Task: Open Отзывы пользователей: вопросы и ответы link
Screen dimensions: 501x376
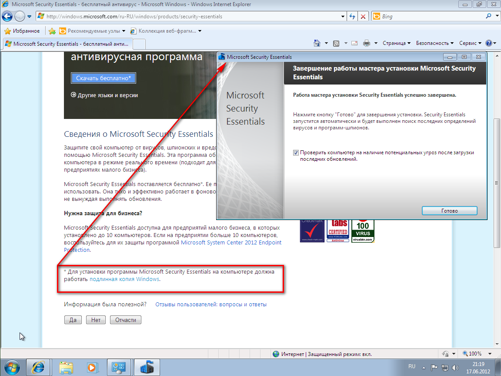Action: (211, 304)
